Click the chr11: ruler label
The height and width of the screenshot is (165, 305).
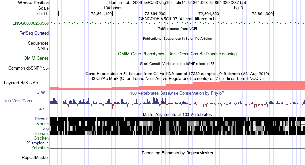pyautogui.click(x=43, y=13)
